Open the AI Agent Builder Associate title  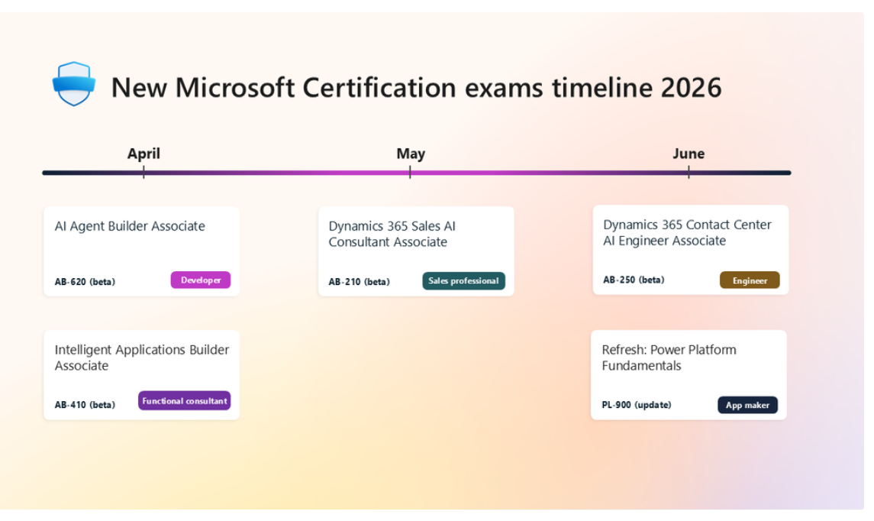[130, 226]
